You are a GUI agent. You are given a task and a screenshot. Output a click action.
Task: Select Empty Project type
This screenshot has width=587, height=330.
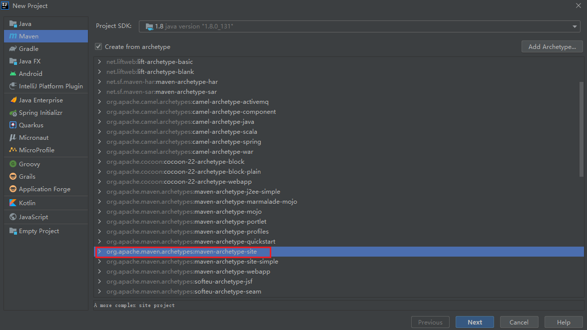click(x=46, y=231)
